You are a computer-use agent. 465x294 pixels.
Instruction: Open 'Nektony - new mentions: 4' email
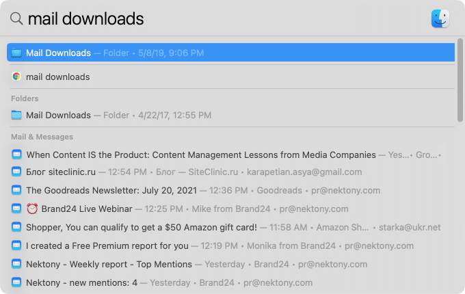click(230, 282)
